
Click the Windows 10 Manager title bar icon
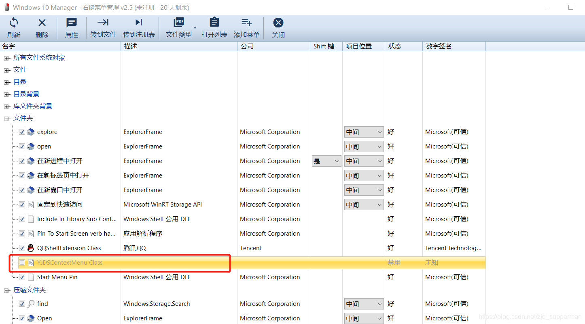point(6,7)
